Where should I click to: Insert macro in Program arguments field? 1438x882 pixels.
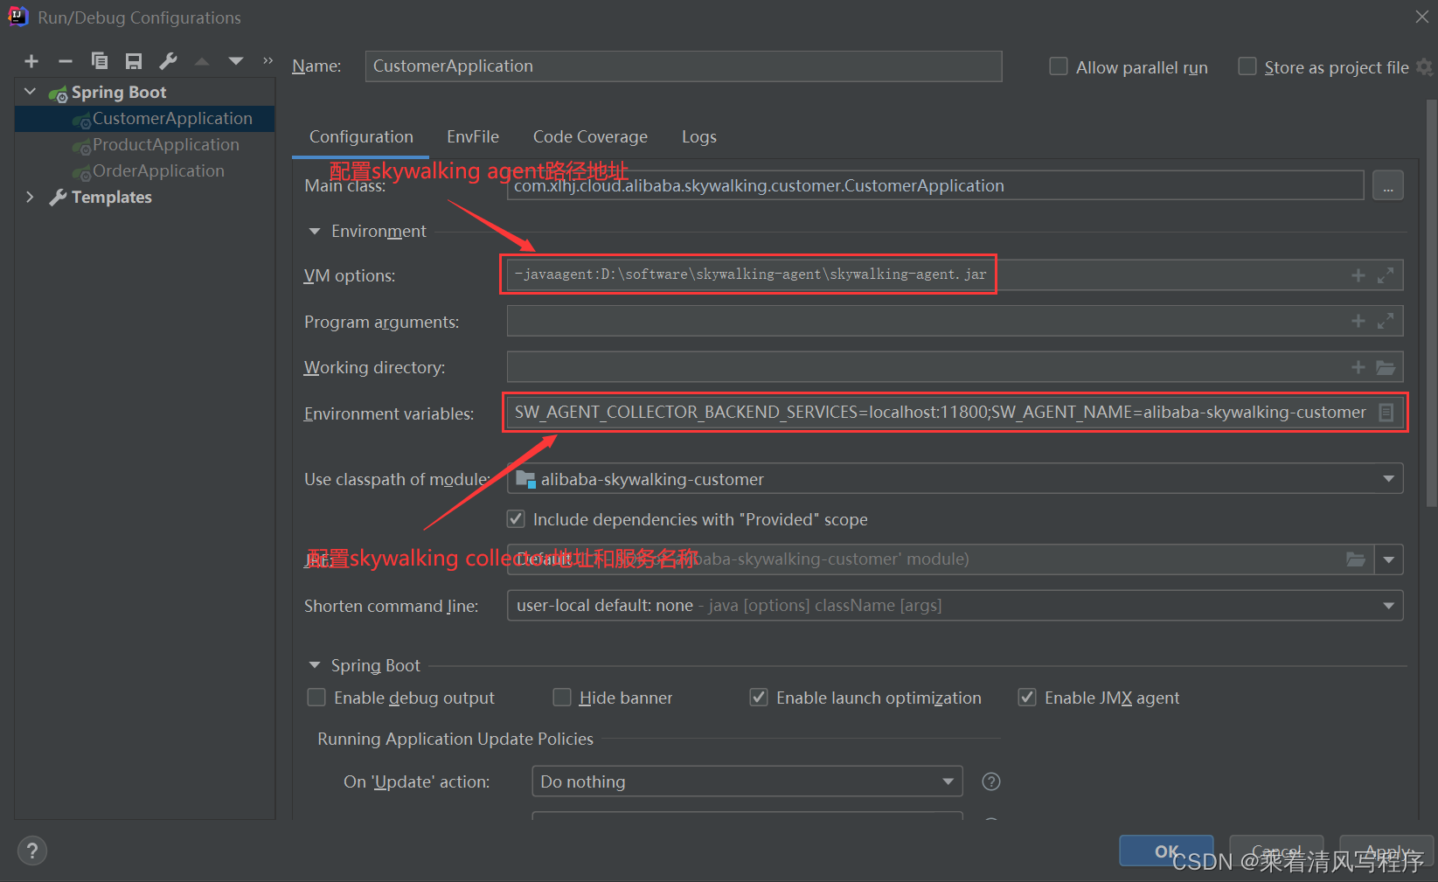1358,321
